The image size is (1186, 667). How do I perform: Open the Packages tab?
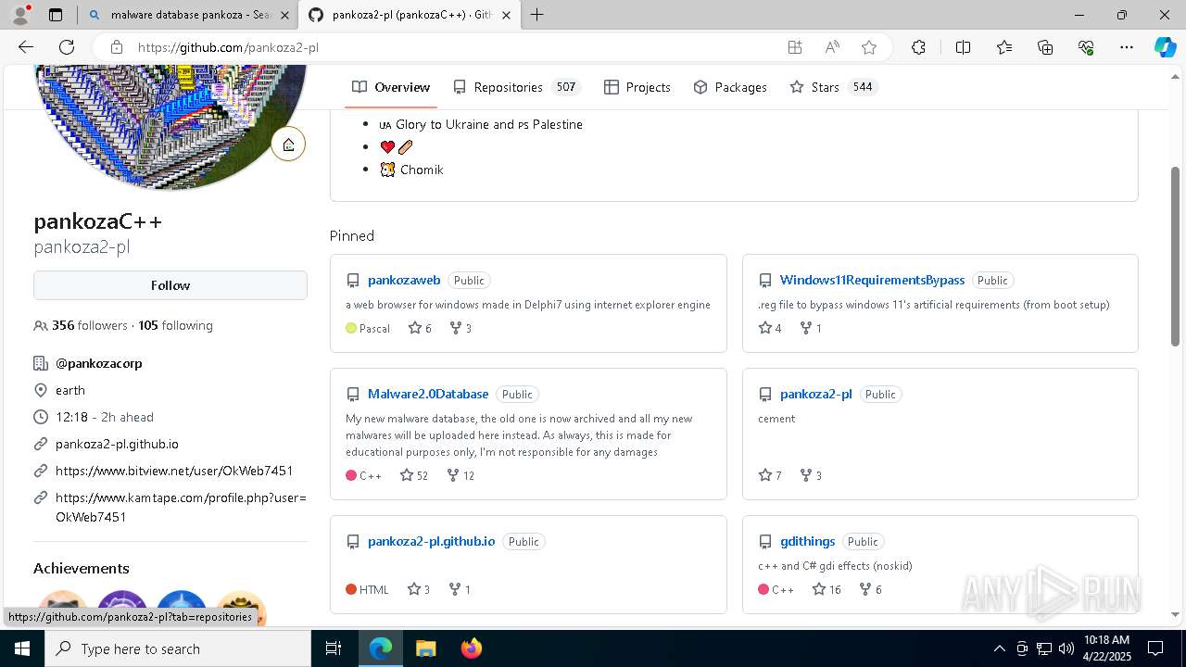point(730,87)
